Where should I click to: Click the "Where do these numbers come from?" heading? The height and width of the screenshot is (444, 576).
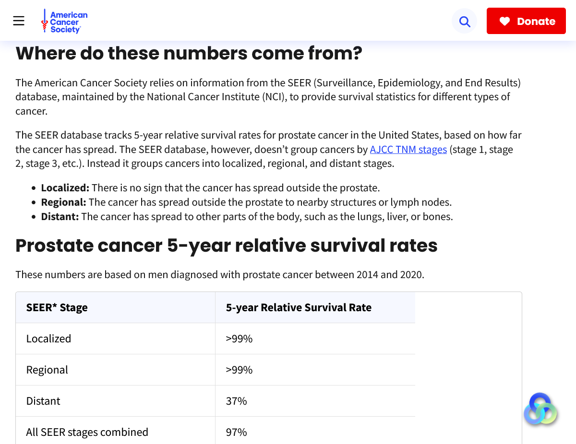pyautogui.click(x=189, y=53)
